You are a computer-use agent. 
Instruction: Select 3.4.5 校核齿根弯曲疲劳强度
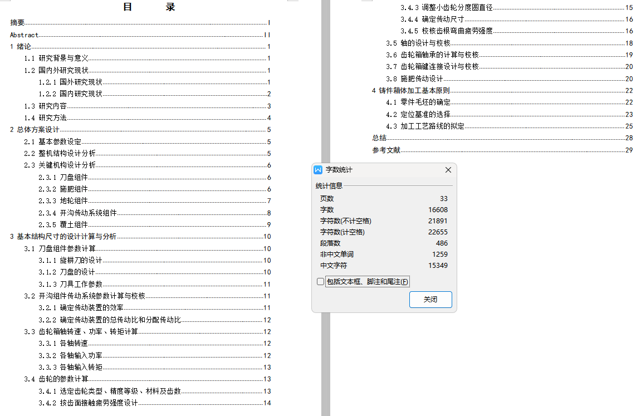[516, 31]
